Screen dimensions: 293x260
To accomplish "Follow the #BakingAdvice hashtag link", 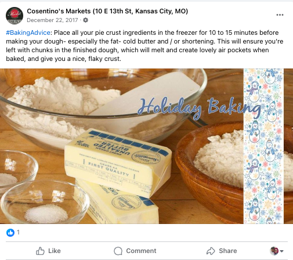I will click(x=28, y=32).
